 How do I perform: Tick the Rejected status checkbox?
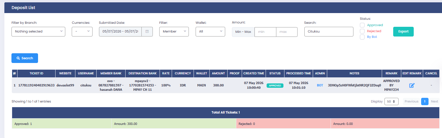(x=362, y=31)
